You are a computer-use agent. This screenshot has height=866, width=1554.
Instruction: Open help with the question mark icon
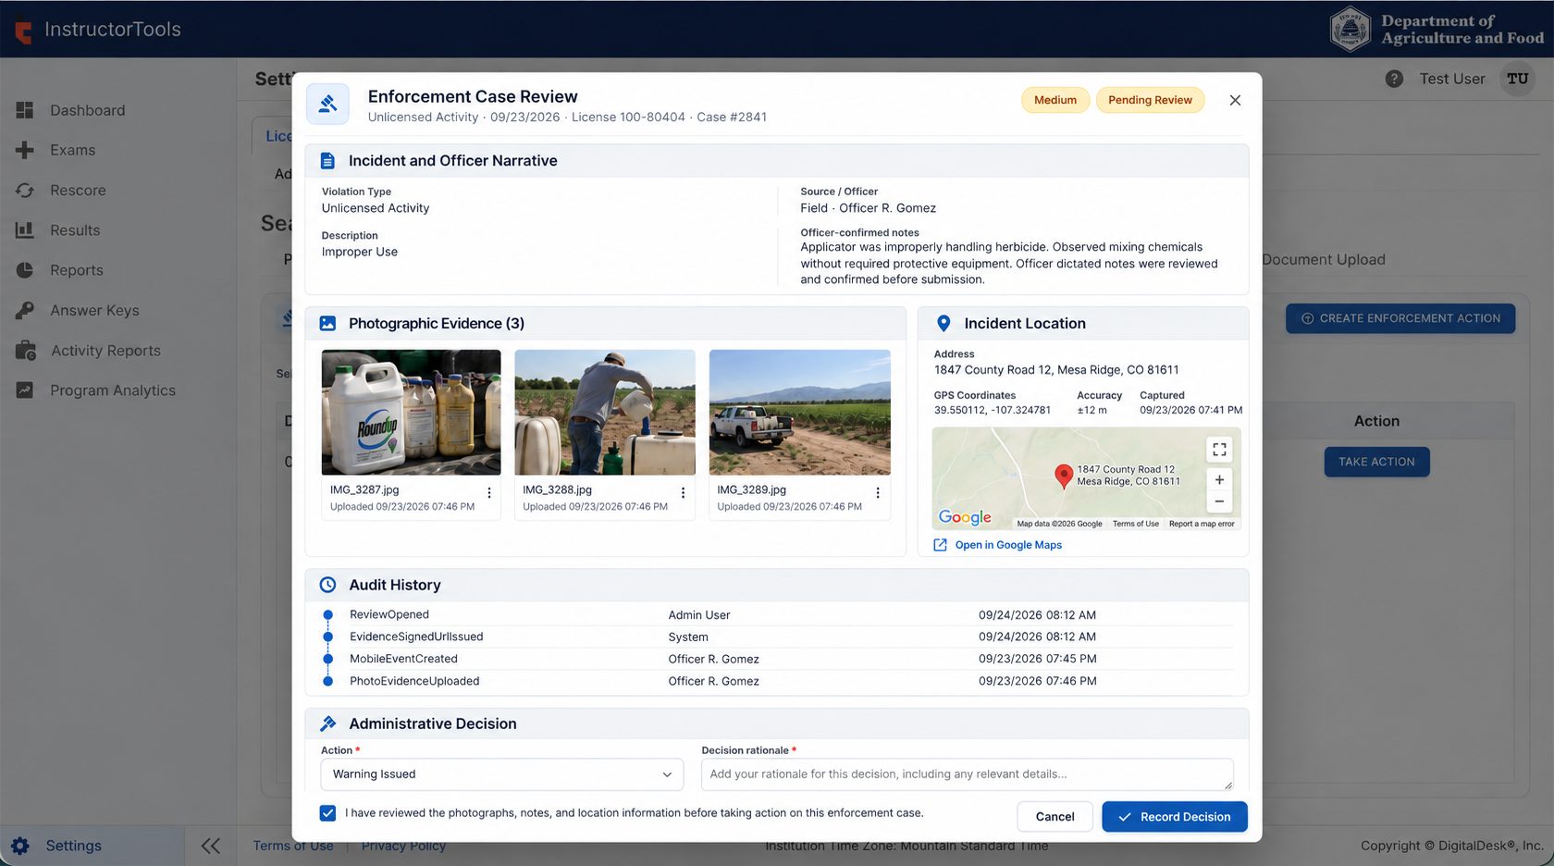click(x=1394, y=80)
